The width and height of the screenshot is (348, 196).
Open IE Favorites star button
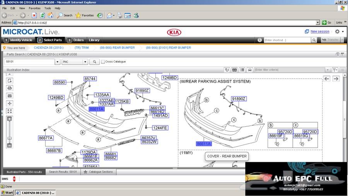click(85, 15)
